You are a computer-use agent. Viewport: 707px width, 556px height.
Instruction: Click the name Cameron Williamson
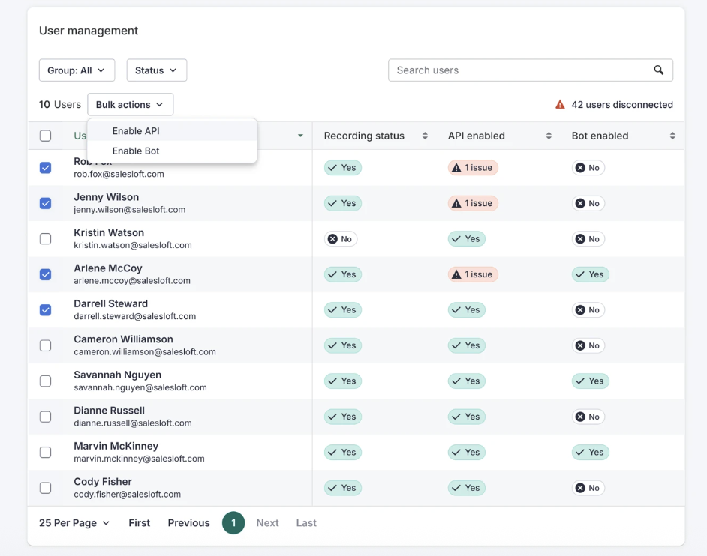(123, 339)
